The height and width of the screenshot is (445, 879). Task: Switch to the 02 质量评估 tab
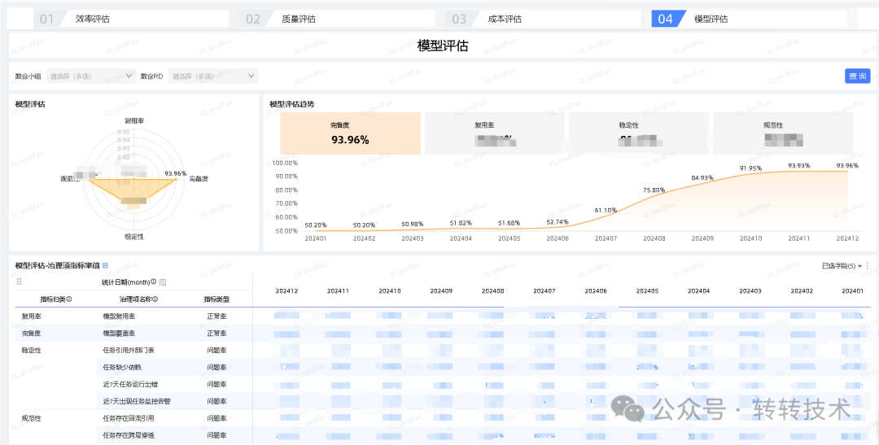338,19
